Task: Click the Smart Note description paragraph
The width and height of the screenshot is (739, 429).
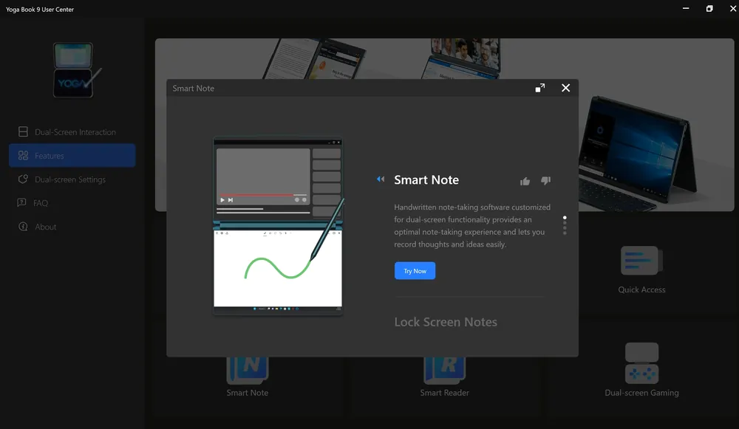Action: click(x=472, y=225)
